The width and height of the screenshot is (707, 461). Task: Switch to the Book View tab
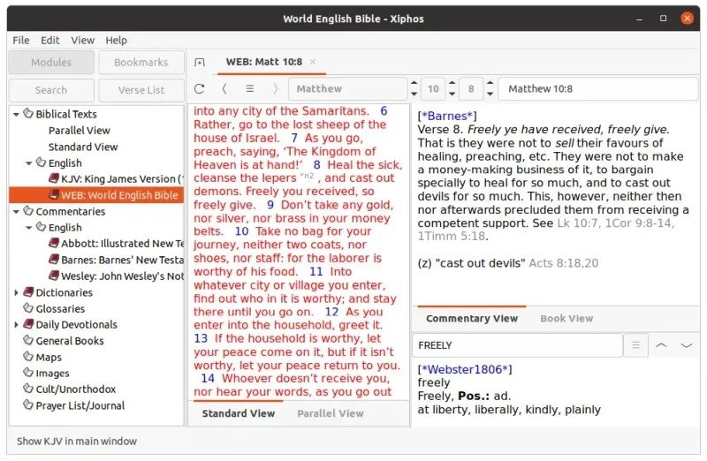pos(566,319)
